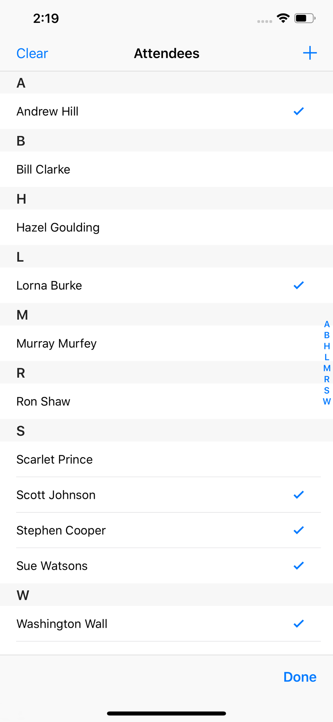Screen dimensions: 333x722
Task: Uncheck Lorna Burke's blue checkmark
Action: 299,285
